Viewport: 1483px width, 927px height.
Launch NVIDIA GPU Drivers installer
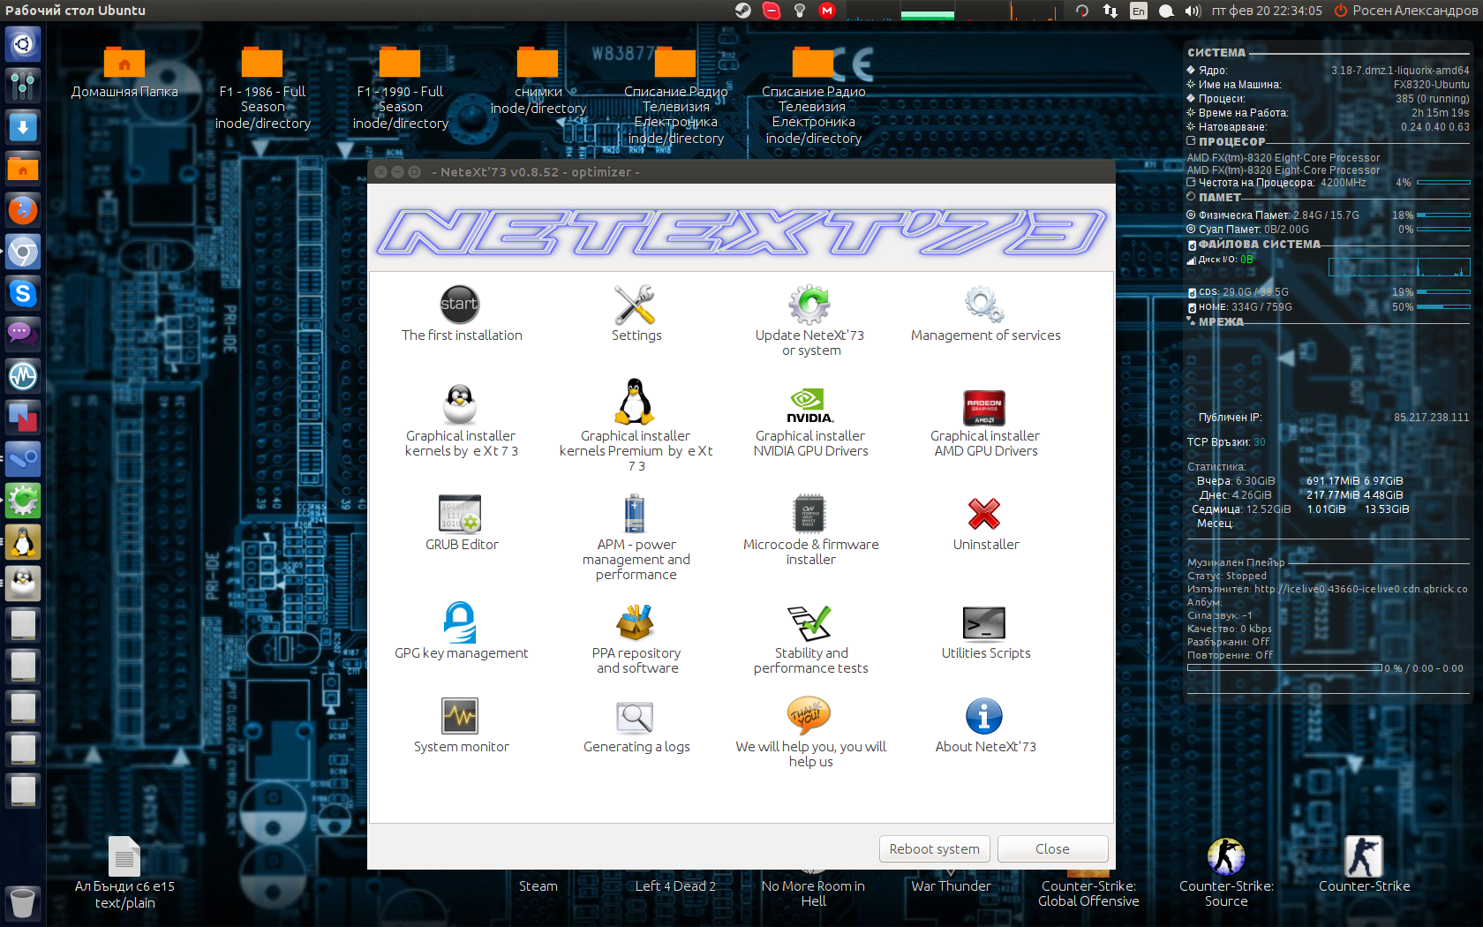tap(809, 405)
